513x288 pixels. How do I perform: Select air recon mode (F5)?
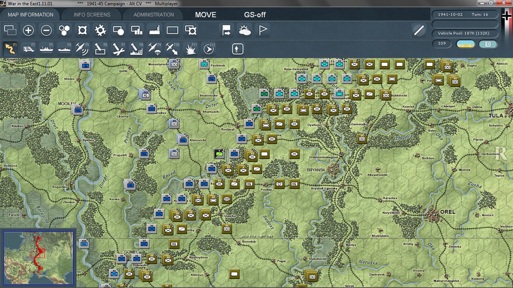pyautogui.click(x=82, y=49)
